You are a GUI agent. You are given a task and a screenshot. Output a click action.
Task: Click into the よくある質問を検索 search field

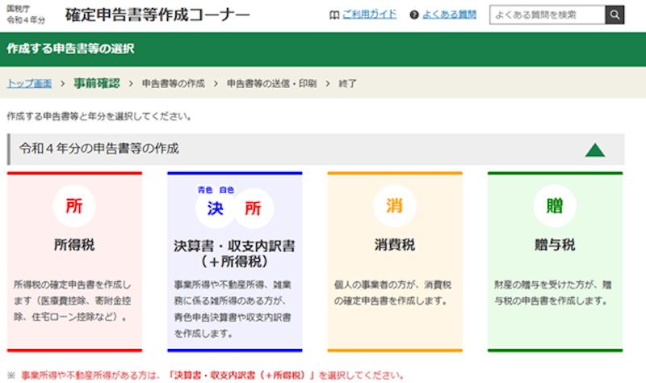pos(547,15)
